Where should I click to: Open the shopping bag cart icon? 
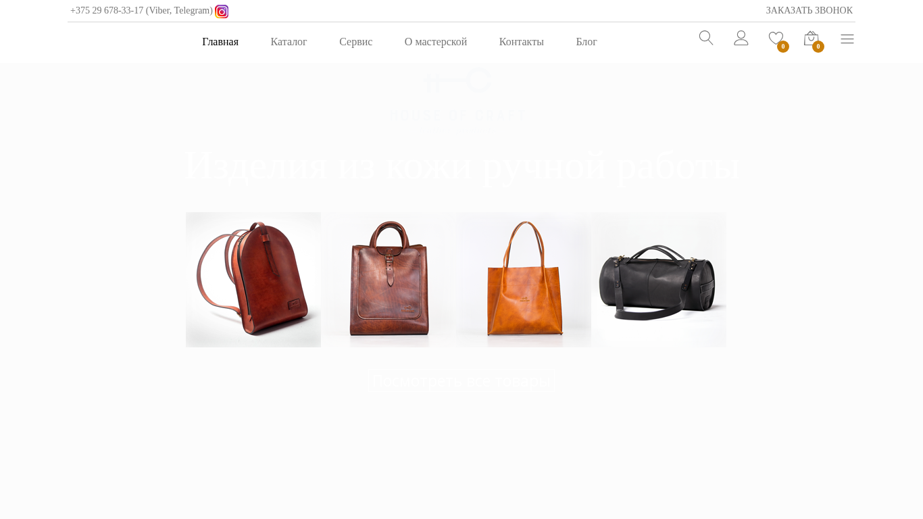811,39
